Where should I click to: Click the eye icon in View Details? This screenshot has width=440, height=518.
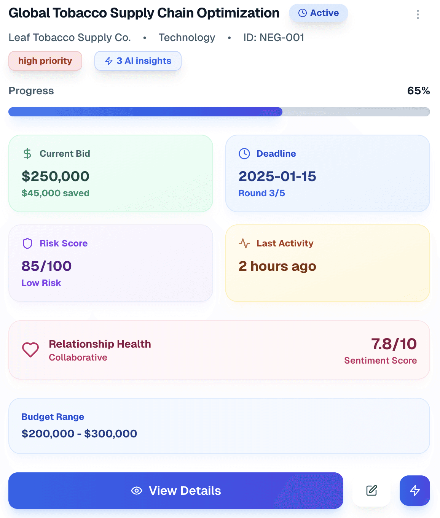[x=137, y=491]
